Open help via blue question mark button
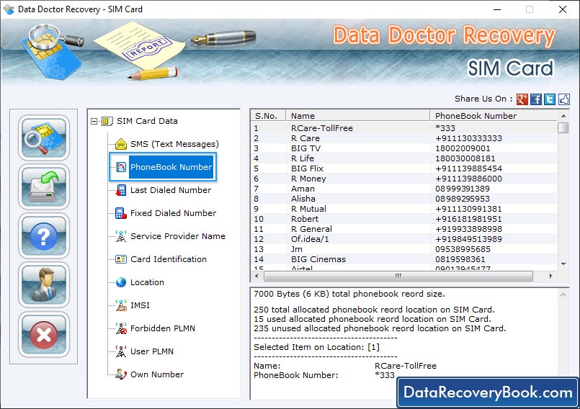Screen dimensions: 580x409 (44, 236)
